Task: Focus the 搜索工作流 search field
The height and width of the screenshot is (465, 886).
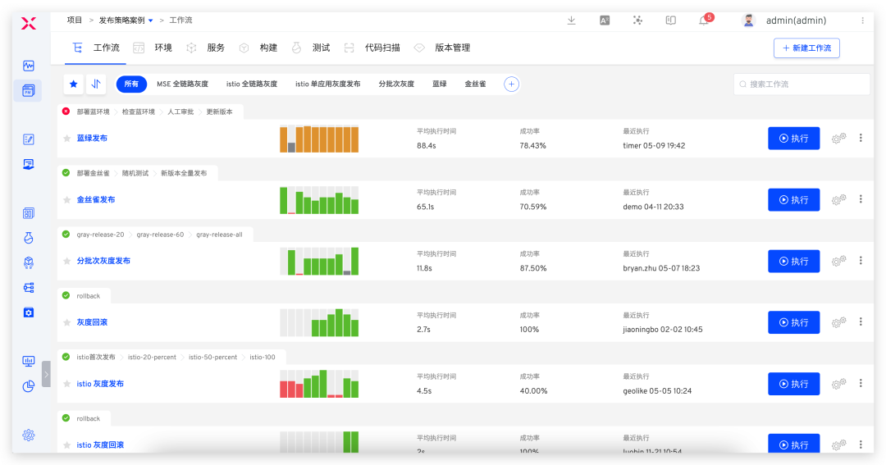Action: pyautogui.click(x=802, y=84)
